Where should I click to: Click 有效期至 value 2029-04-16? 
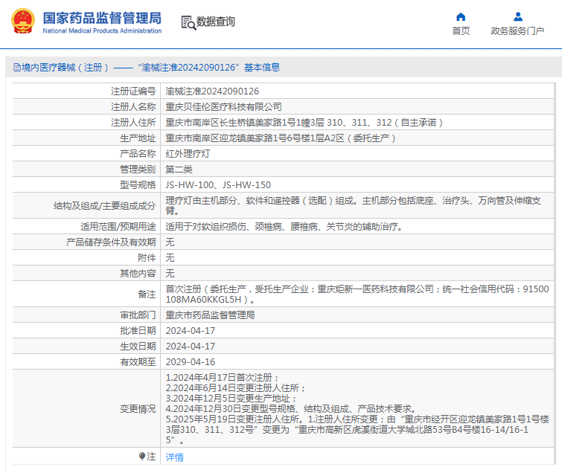tap(191, 362)
